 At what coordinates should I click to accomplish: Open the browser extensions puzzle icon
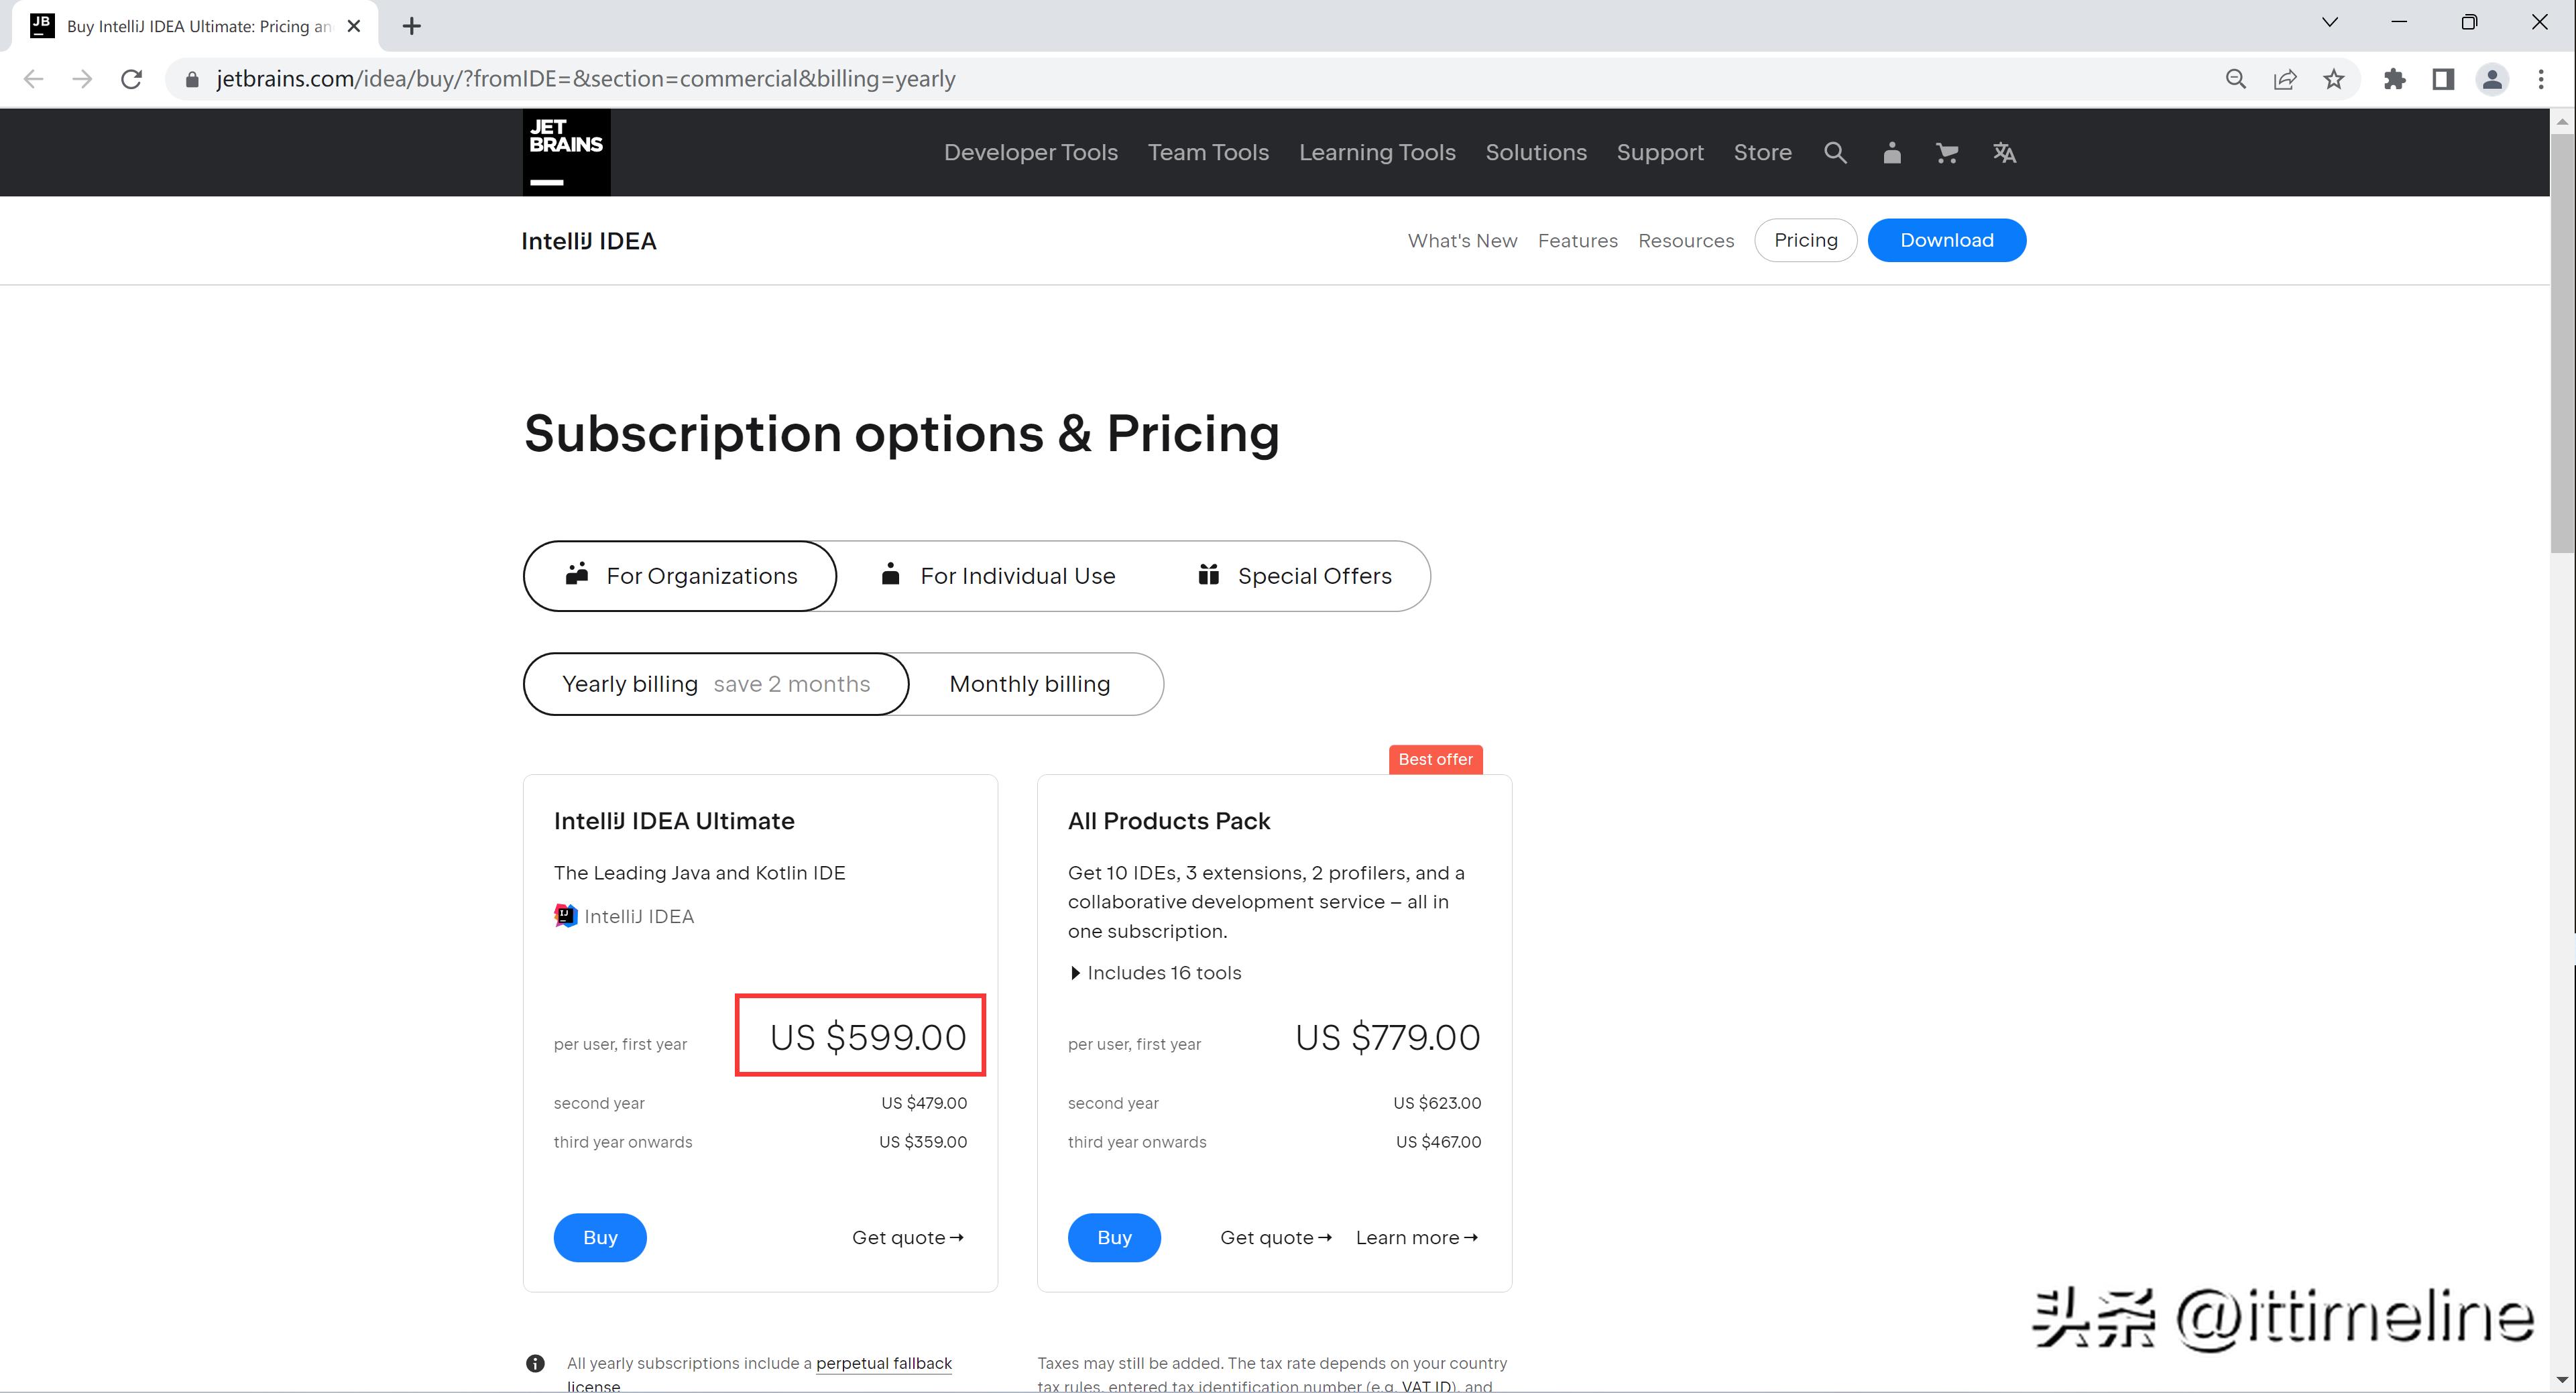(x=2394, y=79)
